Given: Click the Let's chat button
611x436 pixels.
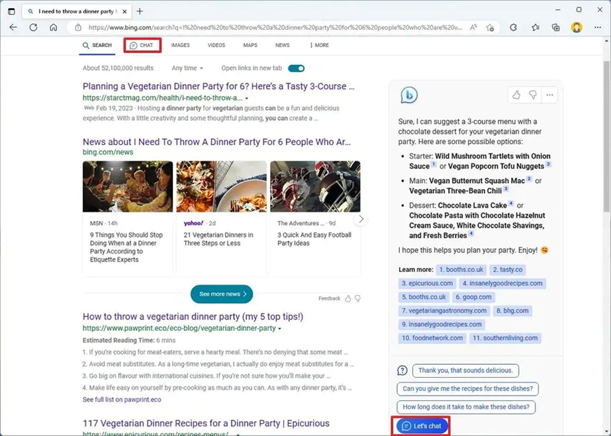Looking at the screenshot, I should pyautogui.click(x=421, y=426).
